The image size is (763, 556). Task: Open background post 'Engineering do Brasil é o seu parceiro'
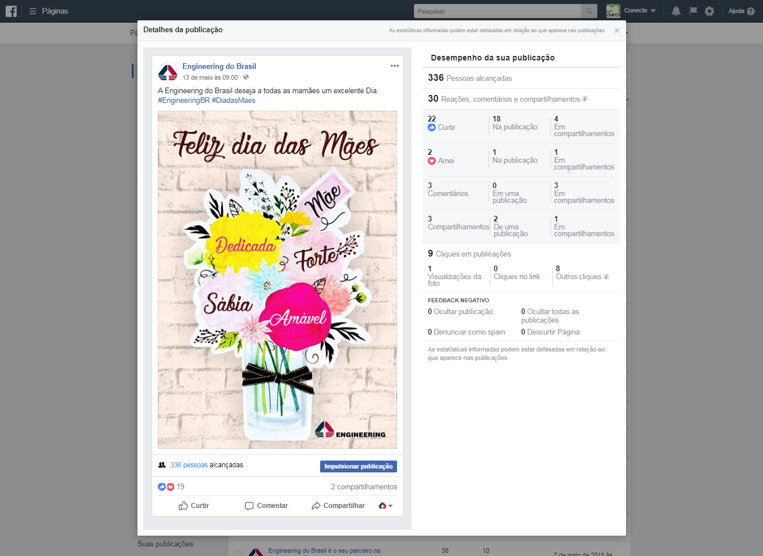coord(324,551)
